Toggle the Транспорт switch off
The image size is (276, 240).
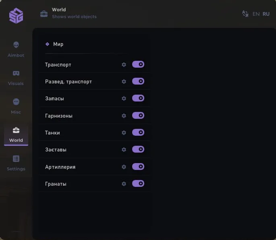pyautogui.click(x=138, y=64)
